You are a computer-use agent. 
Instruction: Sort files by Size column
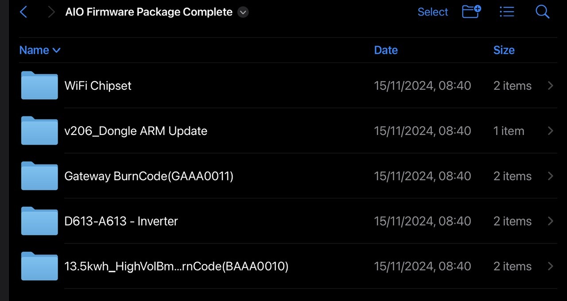pos(504,50)
